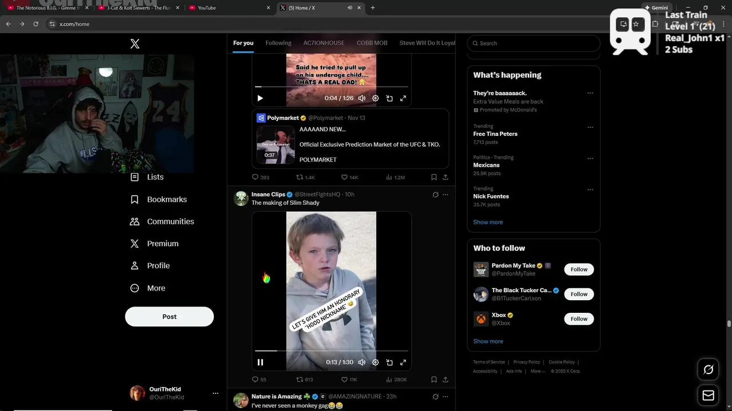Viewport: 732px width, 411px height.
Task: Open the More menu in the sidebar
Action: point(148,288)
